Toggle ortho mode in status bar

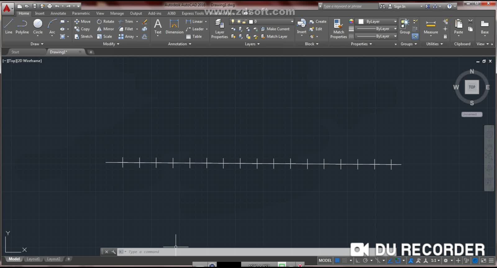(358, 261)
